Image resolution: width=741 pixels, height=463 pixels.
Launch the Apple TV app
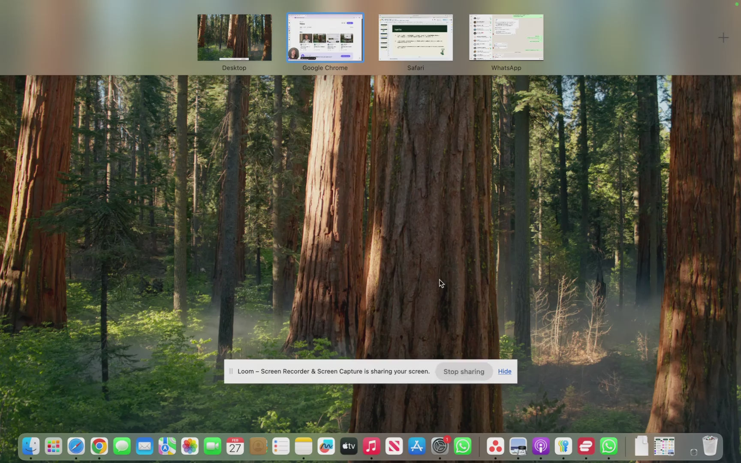pos(349,447)
